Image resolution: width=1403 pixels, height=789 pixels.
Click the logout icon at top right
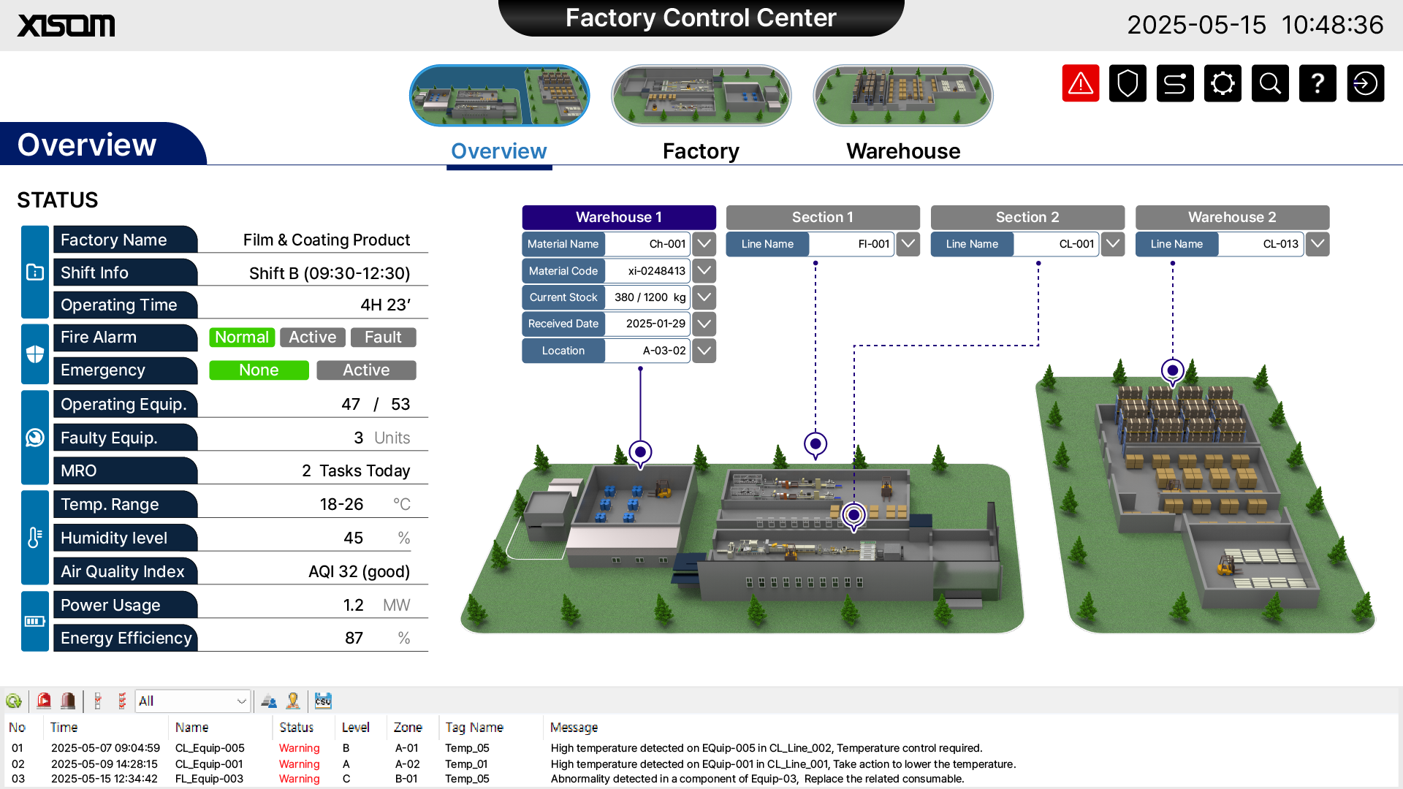[1365, 83]
